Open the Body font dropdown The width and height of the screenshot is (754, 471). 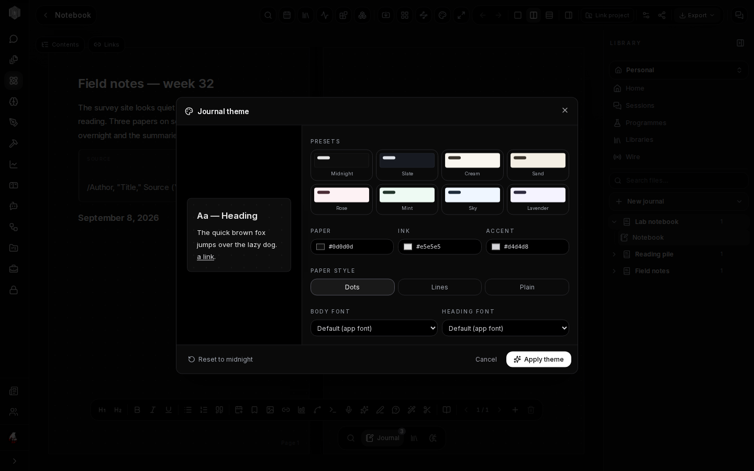(x=374, y=328)
